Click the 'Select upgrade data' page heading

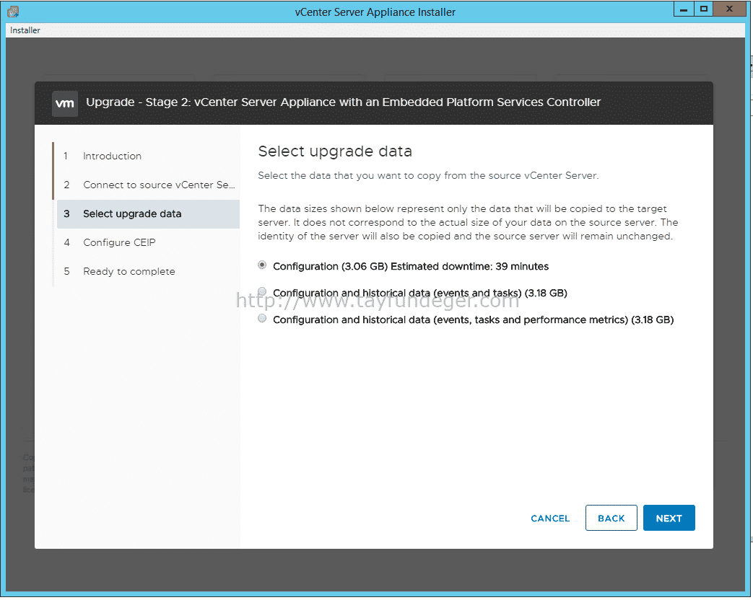click(x=335, y=151)
